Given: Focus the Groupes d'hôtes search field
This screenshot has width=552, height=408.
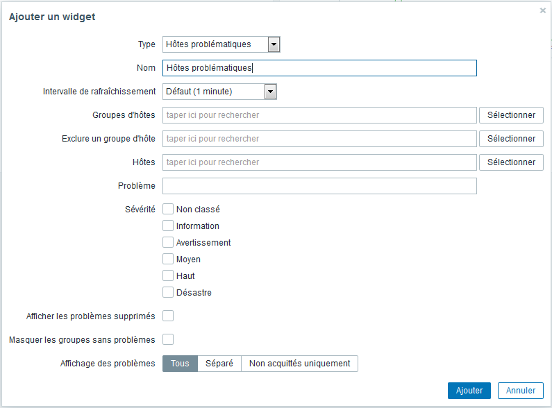Looking at the screenshot, I should (319, 115).
